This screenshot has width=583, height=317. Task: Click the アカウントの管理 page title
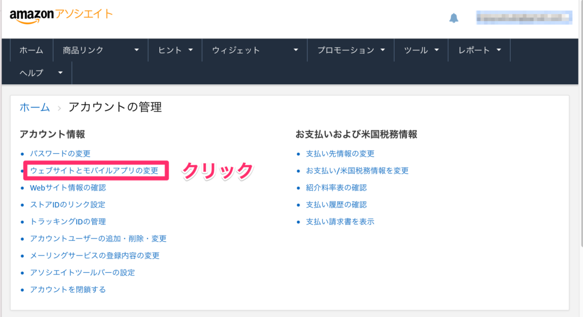(x=115, y=108)
